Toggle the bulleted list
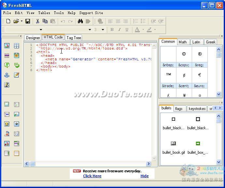This screenshot has width=225, height=188. tap(143, 22)
